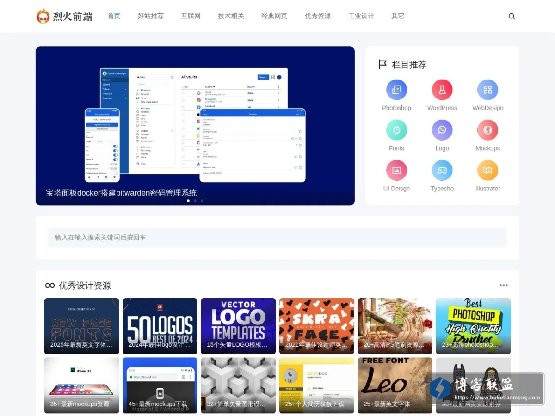
Task: Open the 45+最新mockups下载 thumbnail
Action: [x=160, y=385]
